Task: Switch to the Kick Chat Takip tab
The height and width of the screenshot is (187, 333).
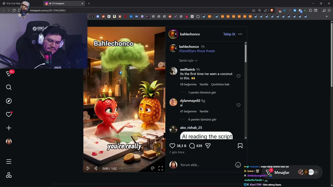Action: click(13, 3)
